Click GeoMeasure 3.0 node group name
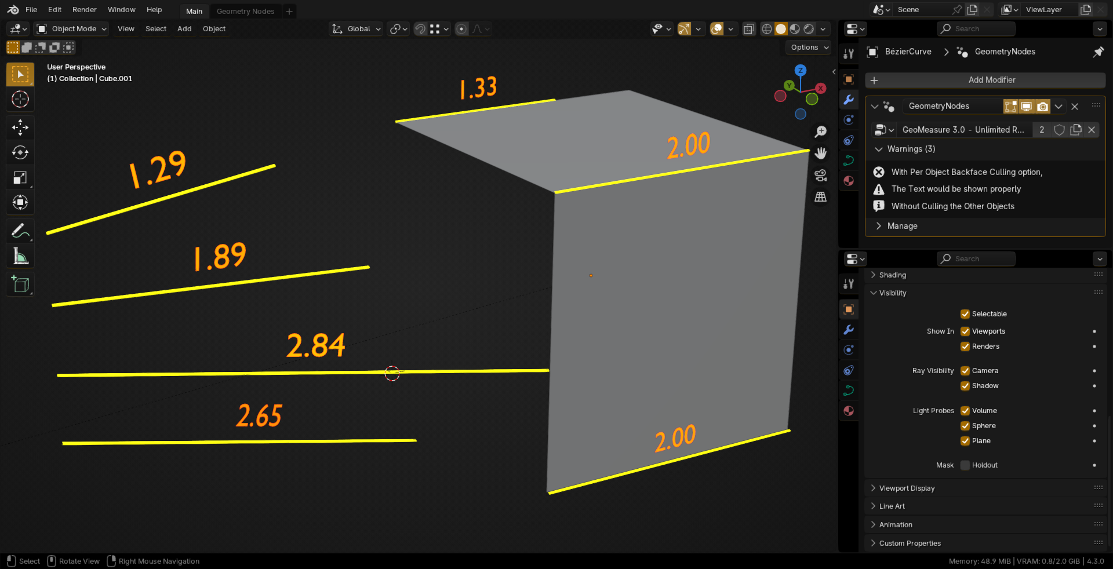Image resolution: width=1113 pixels, height=569 pixels. click(x=963, y=130)
